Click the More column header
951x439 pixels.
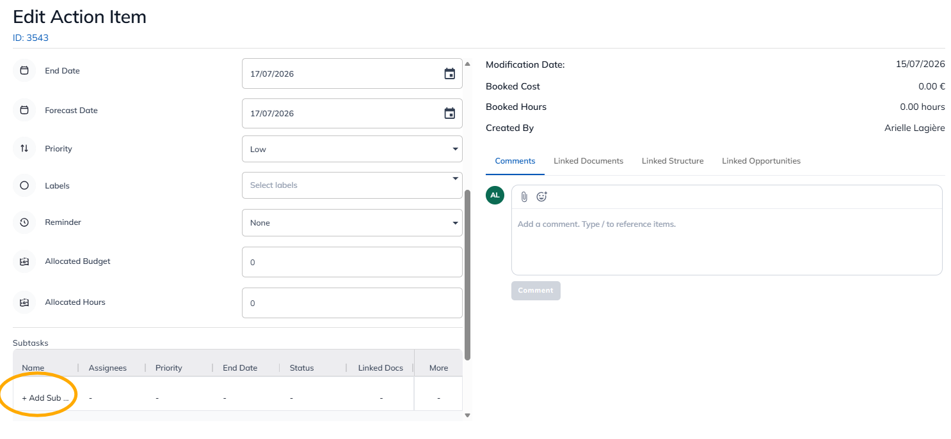[439, 368]
